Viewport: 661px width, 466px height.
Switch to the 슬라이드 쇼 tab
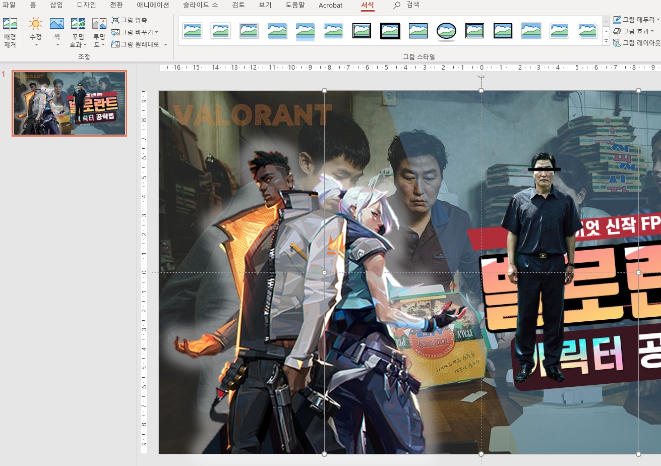point(200,5)
